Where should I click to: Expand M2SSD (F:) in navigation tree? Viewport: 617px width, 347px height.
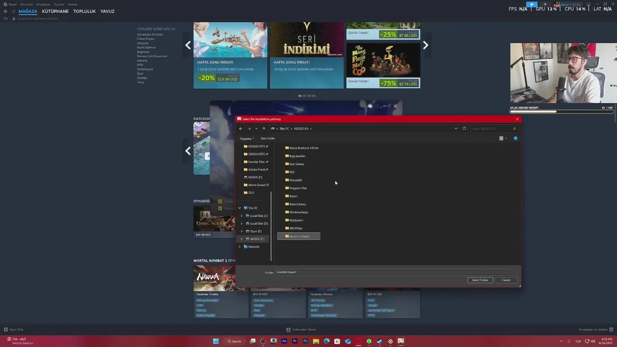(x=241, y=239)
